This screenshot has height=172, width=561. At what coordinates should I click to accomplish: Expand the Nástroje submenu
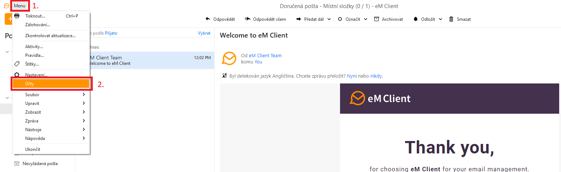[x=51, y=130]
